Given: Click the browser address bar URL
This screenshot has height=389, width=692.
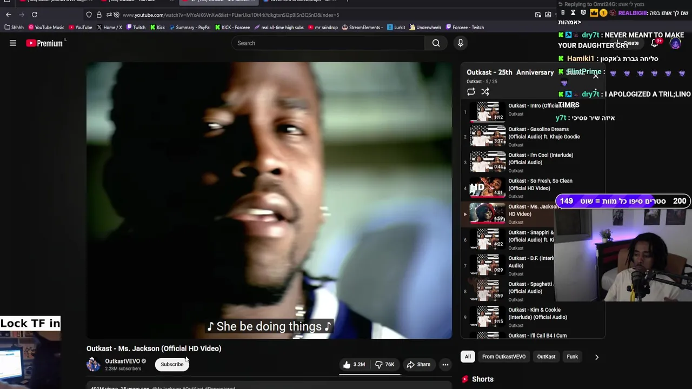Looking at the screenshot, I should (231, 15).
